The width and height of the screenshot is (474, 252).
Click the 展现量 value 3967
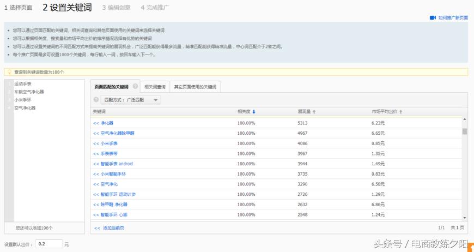pyautogui.click(x=302, y=154)
